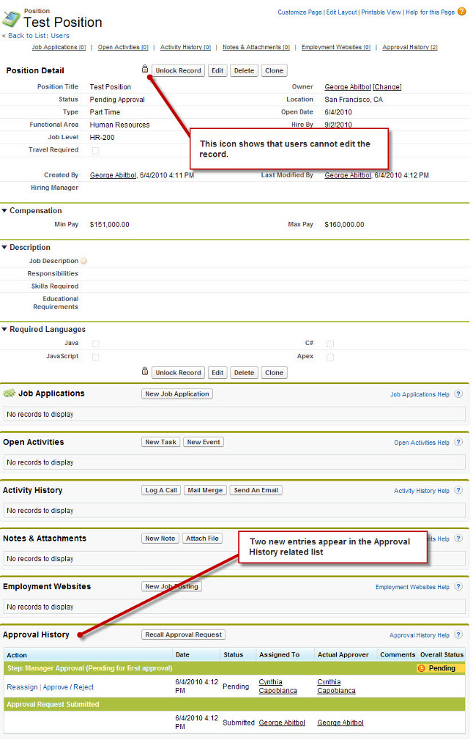Click the top Edit button
Screen dimensions: 473x740
pyautogui.click(x=217, y=70)
